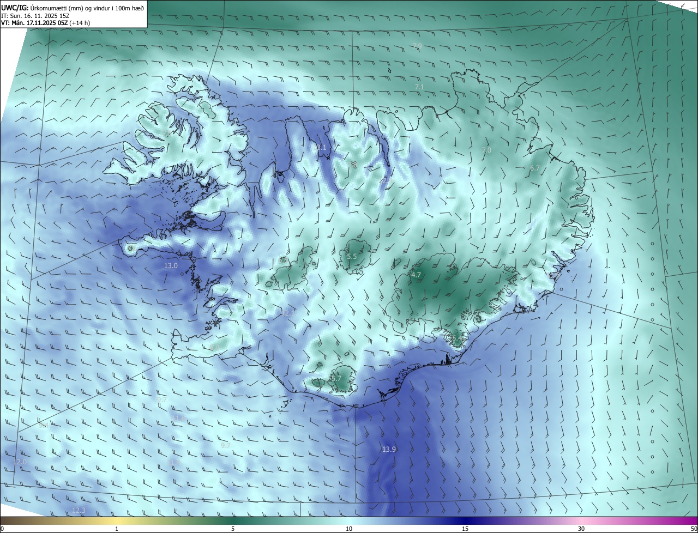Click the colour bar tick label 15
Image resolution: width=698 pixels, height=533 pixels.
465,529
